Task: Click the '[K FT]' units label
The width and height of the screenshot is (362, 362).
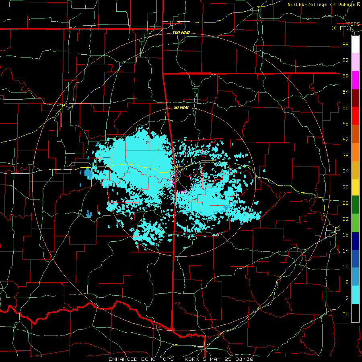Action: [340, 28]
